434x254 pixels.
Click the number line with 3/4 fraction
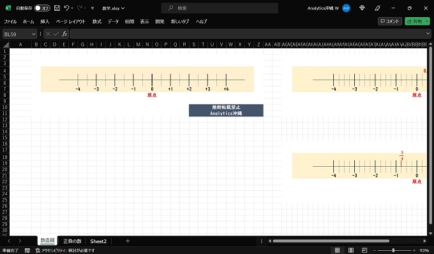click(359, 166)
